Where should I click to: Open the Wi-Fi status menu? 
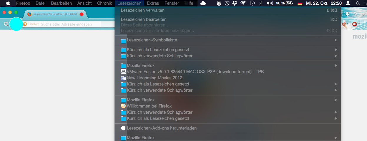tap(243, 3)
